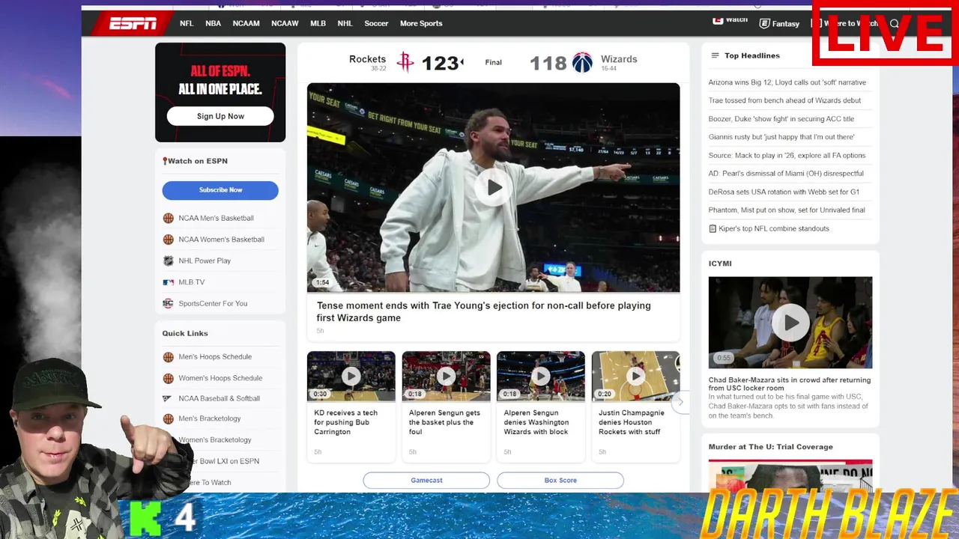Screen dimensions: 959x539
Task: Open the MLB.TV link
Action: 192,282
